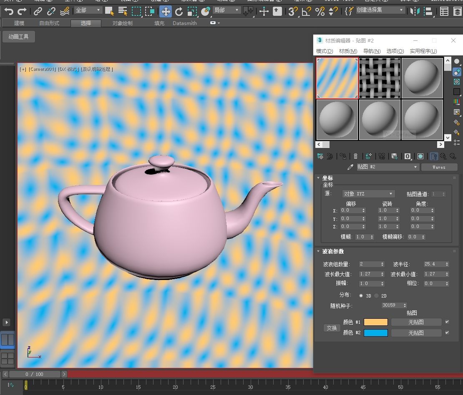Click Assign Material to Selection icon
Image resolution: width=463 pixels, height=395 pixels.
coord(343,156)
